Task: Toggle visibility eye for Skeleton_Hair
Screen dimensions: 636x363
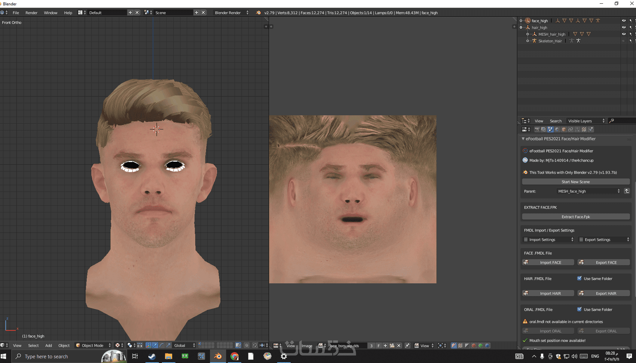Action: (624, 41)
